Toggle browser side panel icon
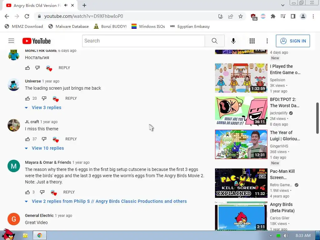 293,16
